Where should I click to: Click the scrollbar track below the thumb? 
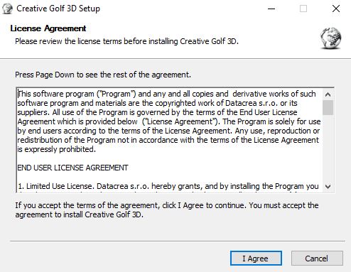pos(328,148)
